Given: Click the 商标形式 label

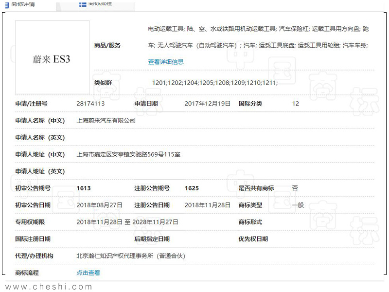Looking at the screenshot, I should pos(250,222).
